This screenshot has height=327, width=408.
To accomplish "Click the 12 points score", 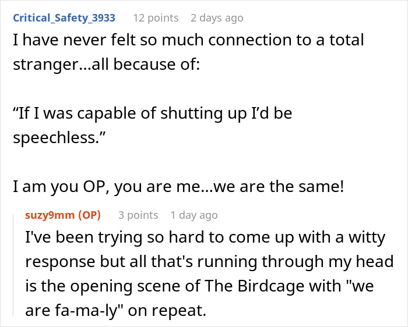I will pyautogui.click(x=156, y=18).
